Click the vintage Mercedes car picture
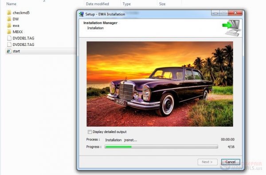Image resolution: width=266 pixels, height=175 pixels. coord(160,84)
